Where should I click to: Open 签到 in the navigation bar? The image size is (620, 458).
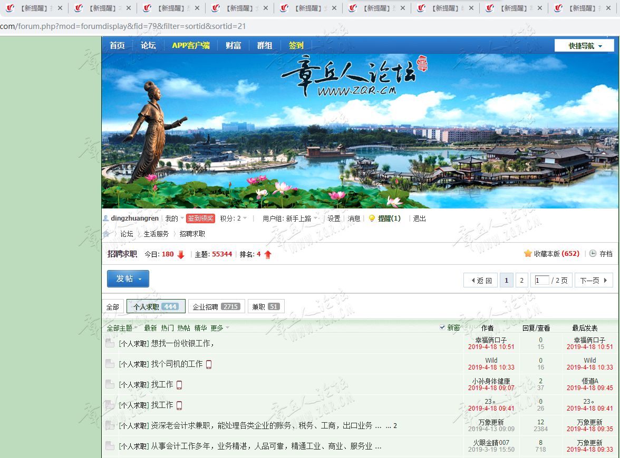tap(296, 45)
